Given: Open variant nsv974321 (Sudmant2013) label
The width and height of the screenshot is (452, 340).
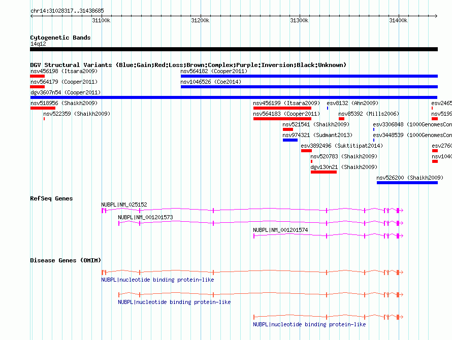Looking at the screenshot, I should 317,135.
